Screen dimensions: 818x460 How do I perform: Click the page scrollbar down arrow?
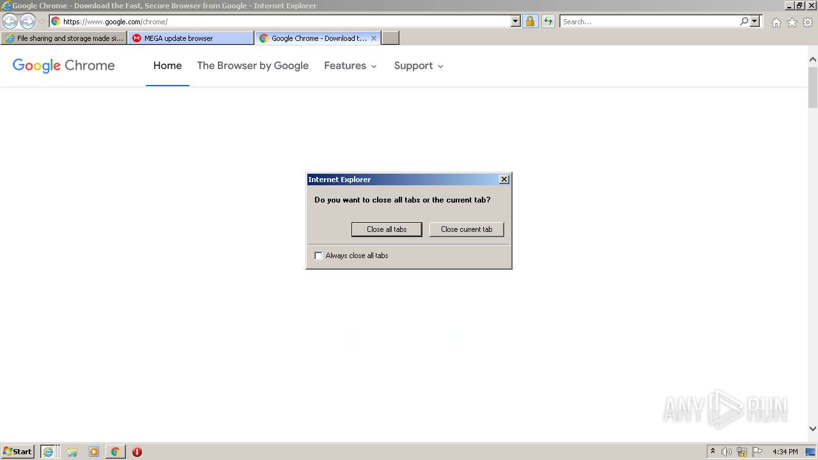[x=813, y=429]
